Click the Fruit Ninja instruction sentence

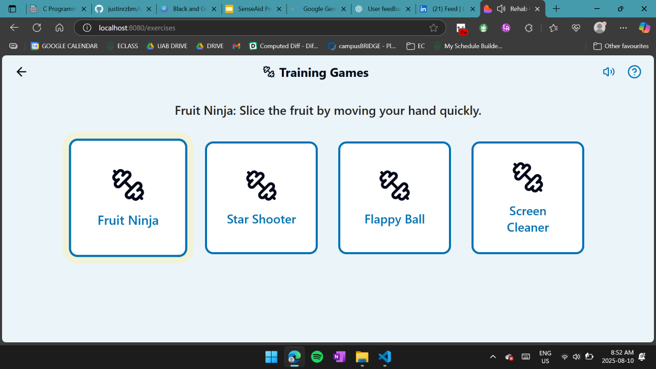(x=328, y=111)
